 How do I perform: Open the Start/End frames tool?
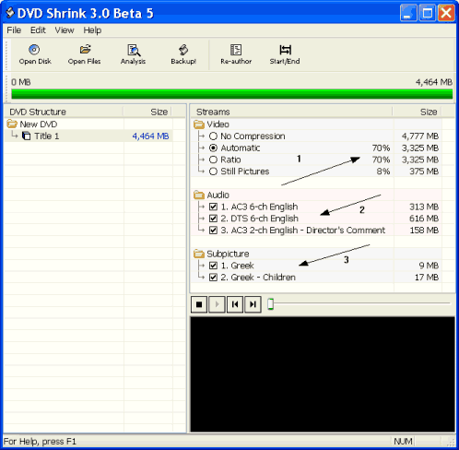285,54
